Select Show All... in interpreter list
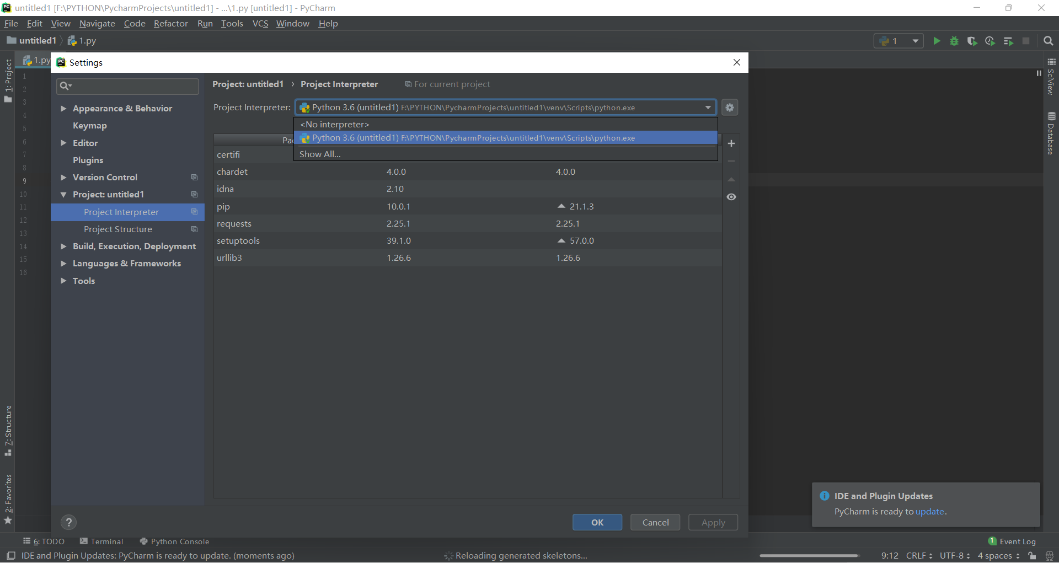1059x563 pixels. click(506, 154)
